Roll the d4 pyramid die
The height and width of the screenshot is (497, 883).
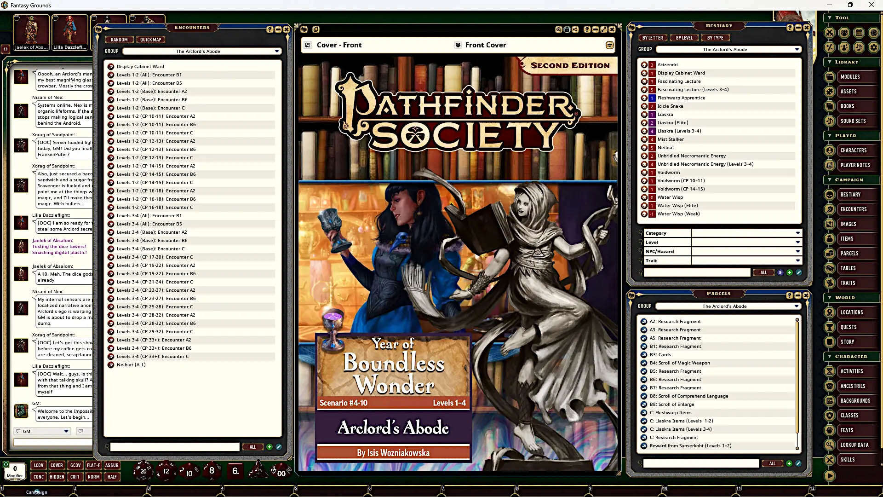coord(258,470)
